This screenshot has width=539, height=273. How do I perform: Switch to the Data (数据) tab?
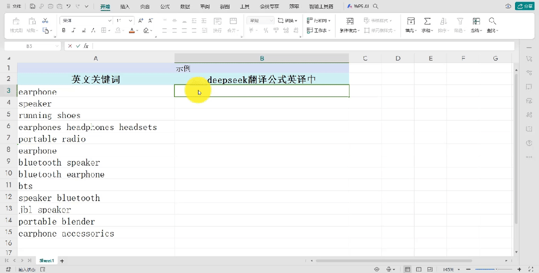[x=185, y=6]
